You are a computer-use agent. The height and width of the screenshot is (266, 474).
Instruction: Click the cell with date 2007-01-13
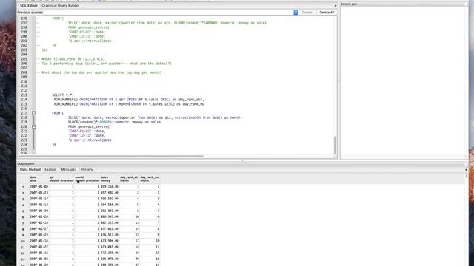[x=39, y=205]
